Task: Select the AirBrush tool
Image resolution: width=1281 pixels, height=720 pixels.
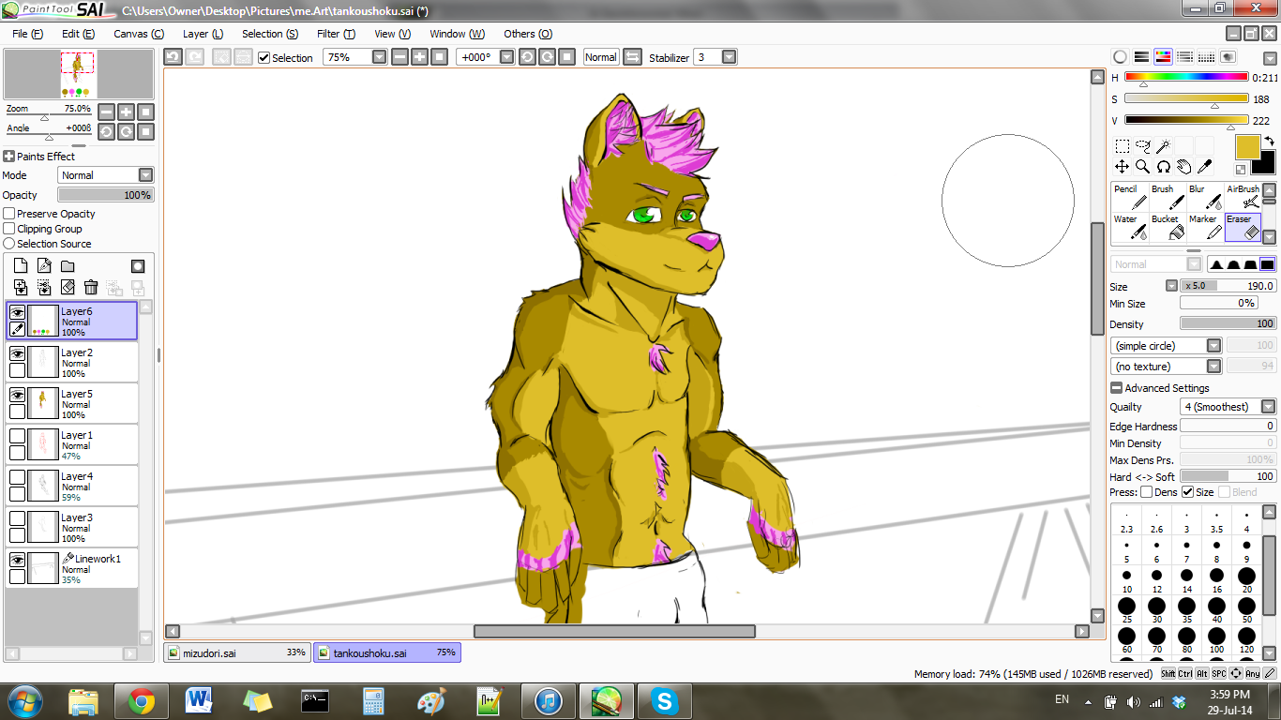Action: [1243, 197]
